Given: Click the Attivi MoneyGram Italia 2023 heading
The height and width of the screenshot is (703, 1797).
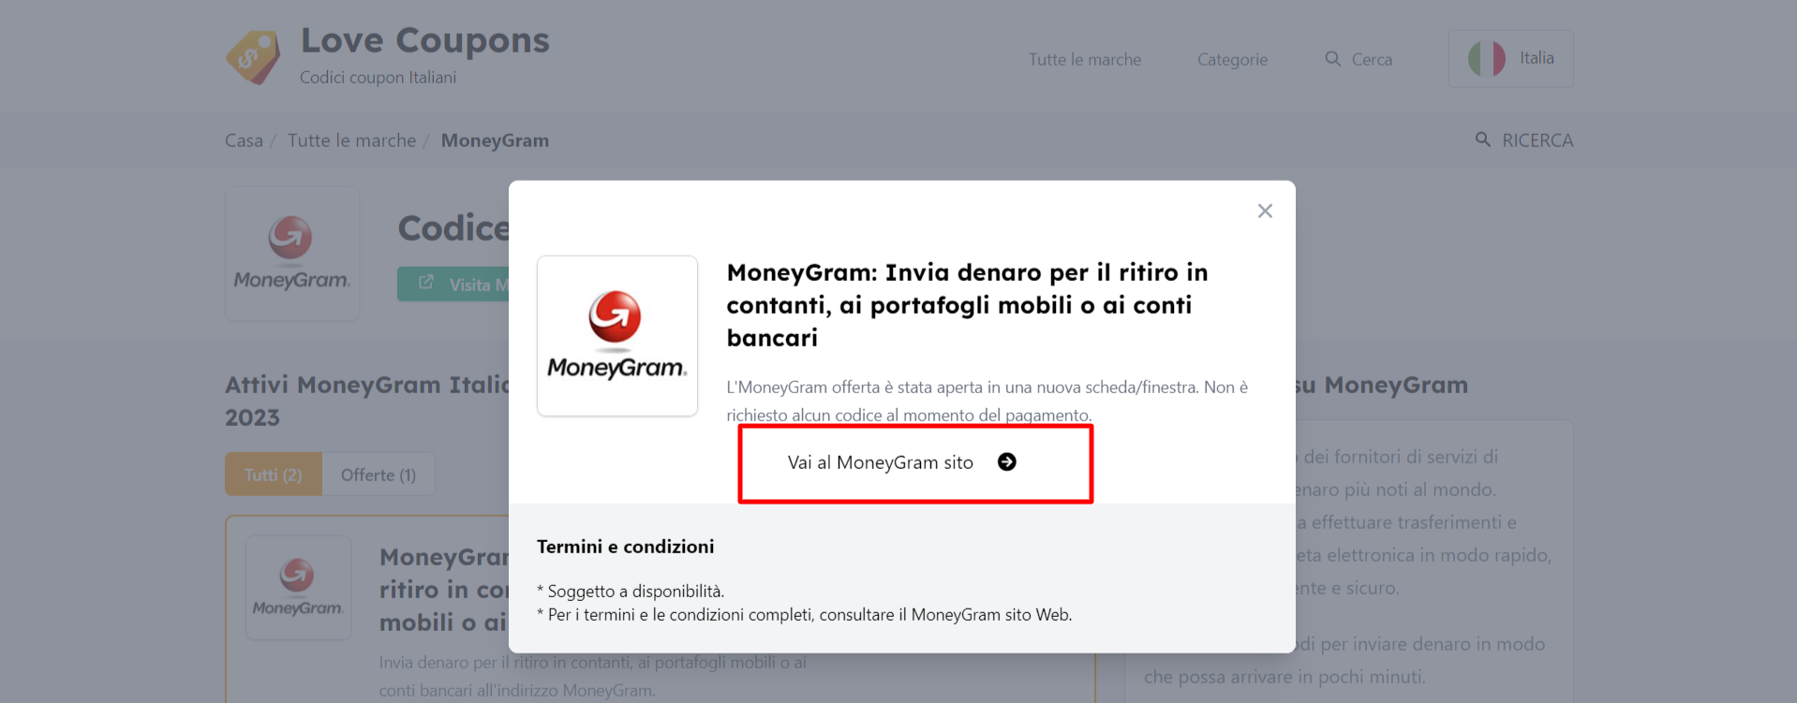Looking at the screenshot, I should [367, 402].
